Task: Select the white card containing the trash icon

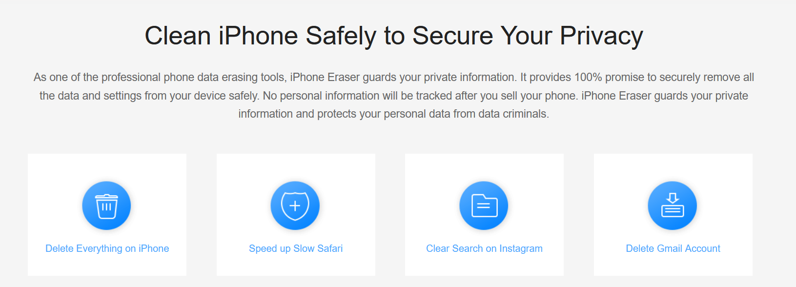Action: pyautogui.click(x=107, y=215)
